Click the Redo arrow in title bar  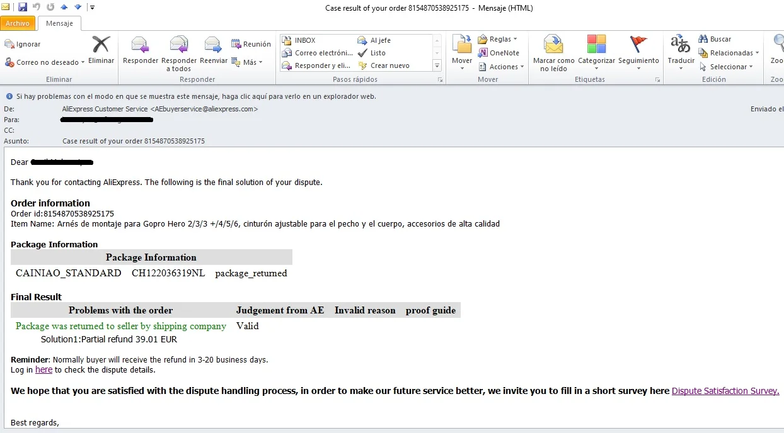click(x=50, y=8)
